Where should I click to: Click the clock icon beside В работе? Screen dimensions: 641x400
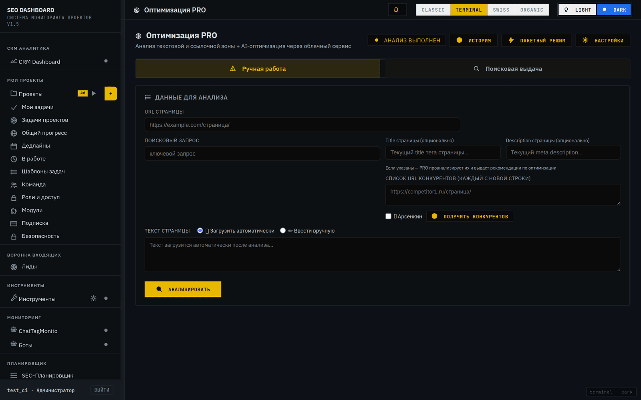coord(14,159)
